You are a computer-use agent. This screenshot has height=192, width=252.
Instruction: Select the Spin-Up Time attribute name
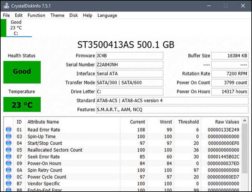coord(42,136)
